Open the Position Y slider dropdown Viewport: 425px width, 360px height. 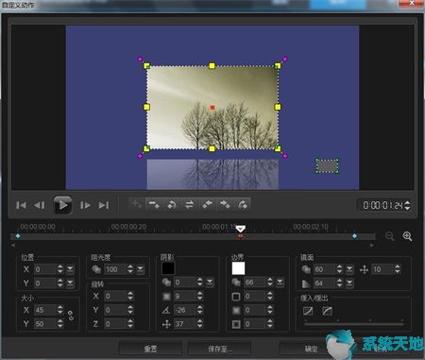[70, 283]
